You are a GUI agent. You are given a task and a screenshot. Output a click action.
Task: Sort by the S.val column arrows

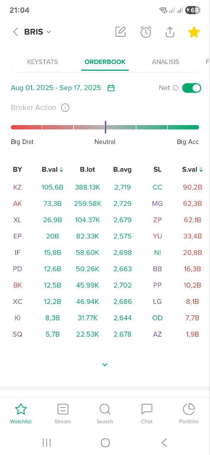pyautogui.click(x=201, y=170)
